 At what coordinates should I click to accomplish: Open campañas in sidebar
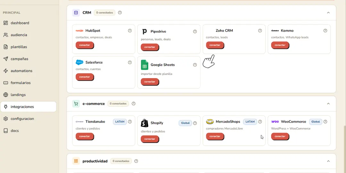pos(28,59)
